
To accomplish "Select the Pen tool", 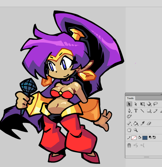I will [129, 111].
